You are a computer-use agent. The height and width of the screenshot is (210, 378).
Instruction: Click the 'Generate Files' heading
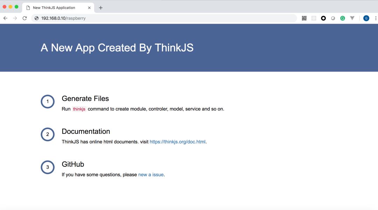coord(85,98)
